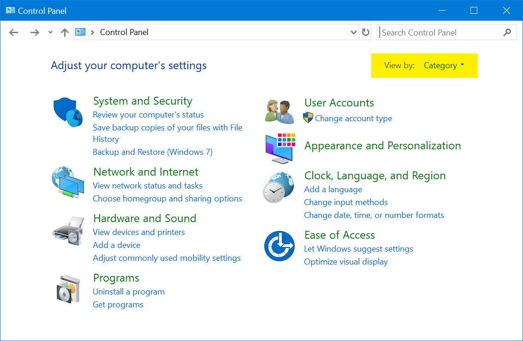This screenshot has width=523, height=341.
Task: Click the Appearance and Personalization monitor icon
Action: [x=279, y=147]
